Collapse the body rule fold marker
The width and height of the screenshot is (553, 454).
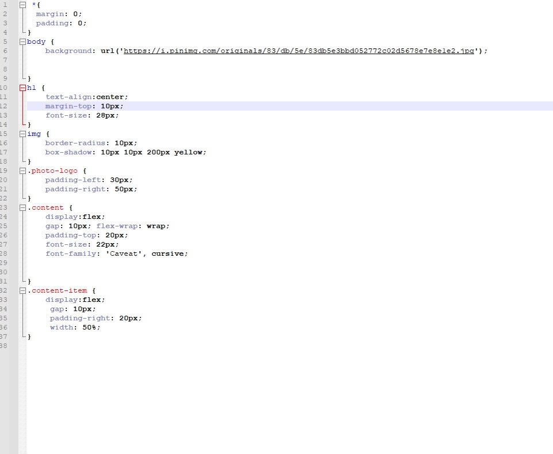pos(22,41)
